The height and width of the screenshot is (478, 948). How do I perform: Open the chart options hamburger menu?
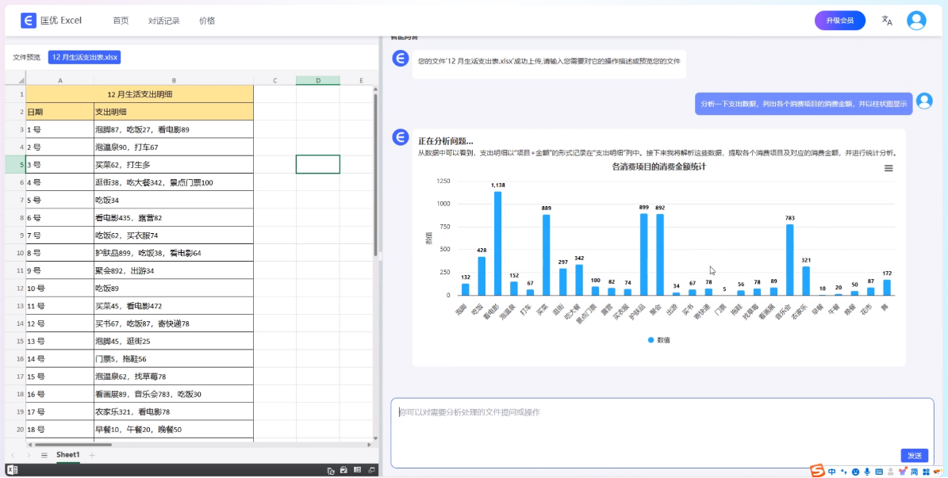(x=888, y=168)
